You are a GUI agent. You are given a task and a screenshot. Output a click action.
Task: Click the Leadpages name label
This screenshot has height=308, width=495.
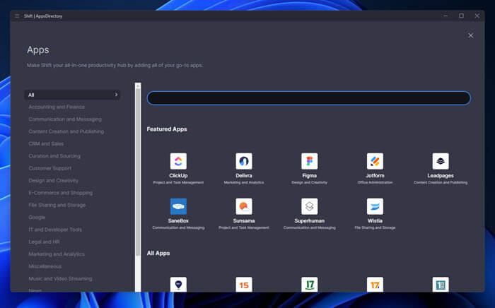(441, 176)
